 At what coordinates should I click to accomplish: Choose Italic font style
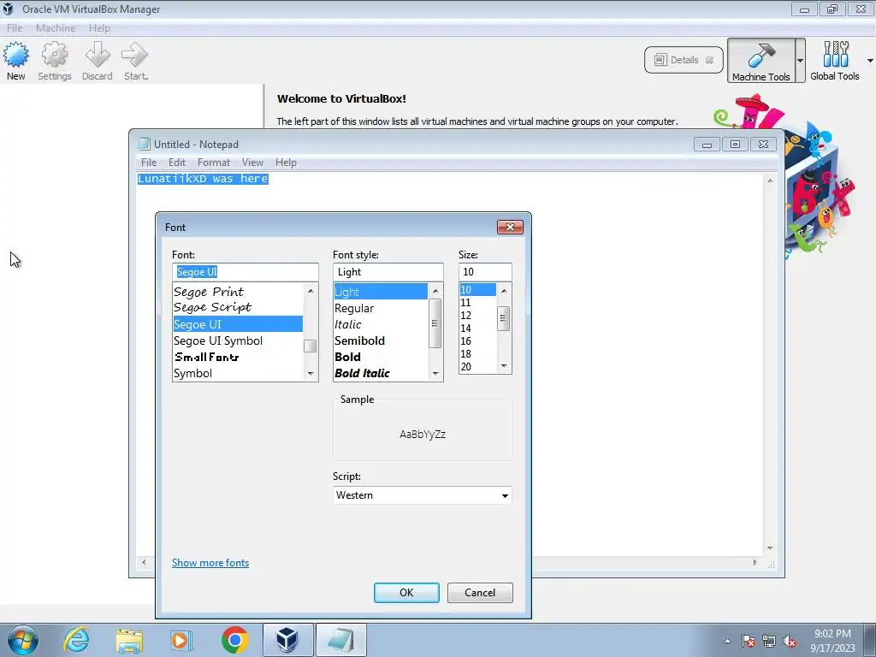click(x=381, y=324)
